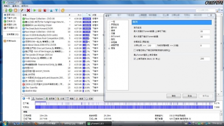Click the 所有Feeds RSS icon in sidebar
The width and height of the screenshot is (224, 126).
(5, 41)
